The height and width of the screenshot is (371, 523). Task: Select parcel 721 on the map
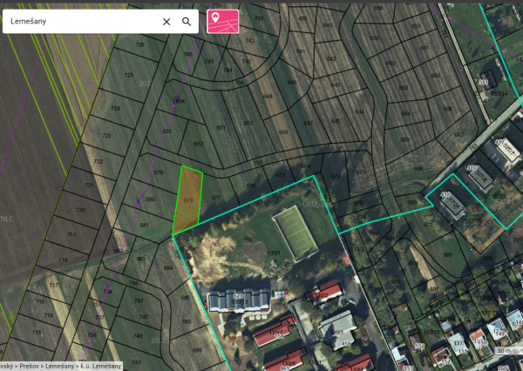coord(90,185)
